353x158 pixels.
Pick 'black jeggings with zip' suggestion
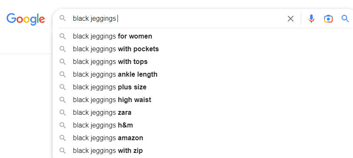[203, 150]
